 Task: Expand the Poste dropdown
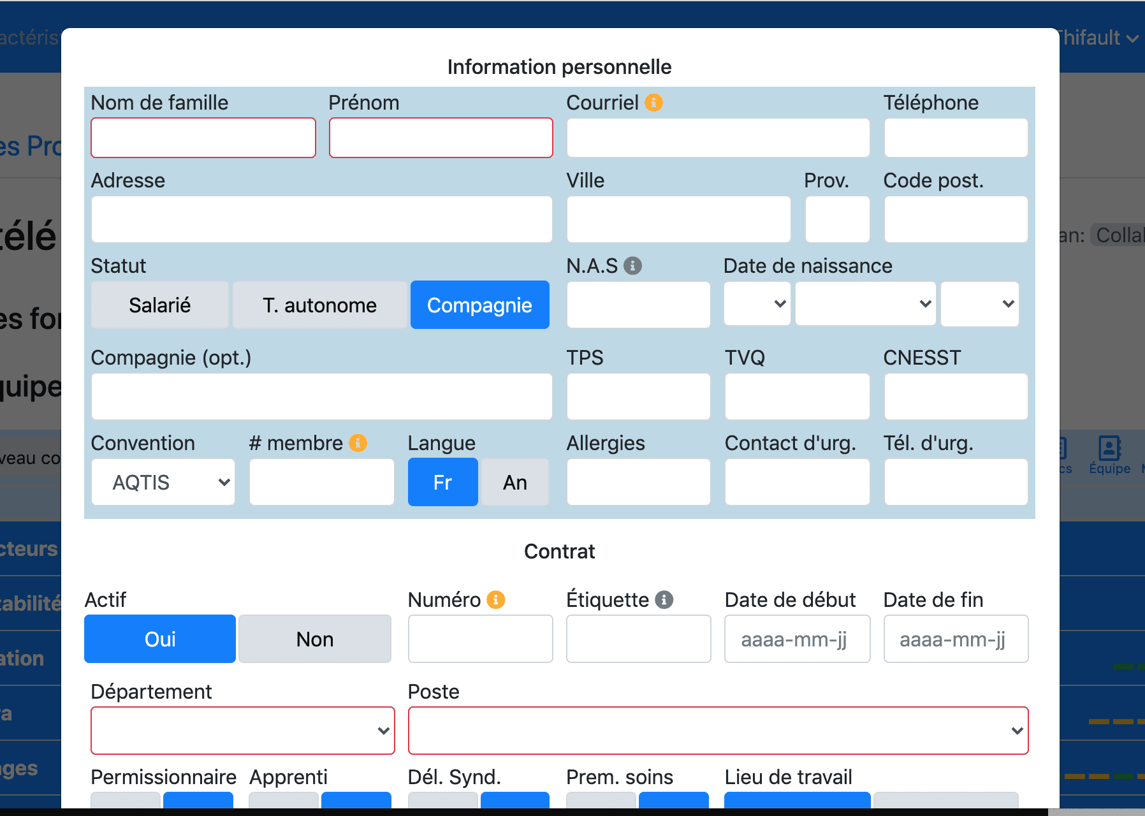coord(718,731)
